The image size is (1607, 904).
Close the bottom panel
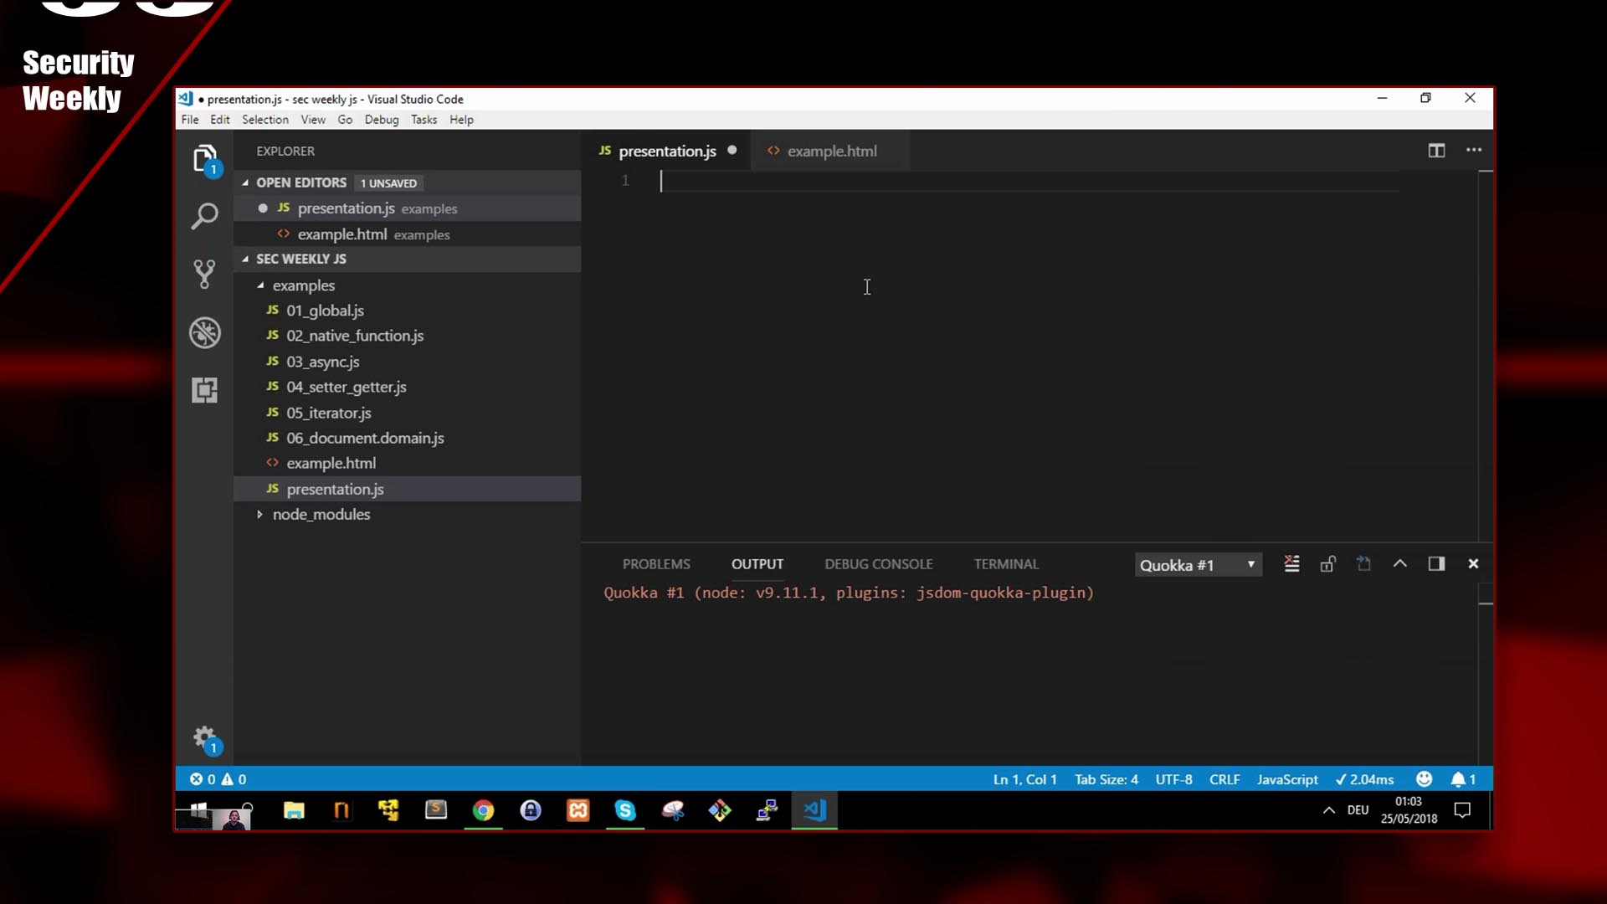pos(1473,564)
